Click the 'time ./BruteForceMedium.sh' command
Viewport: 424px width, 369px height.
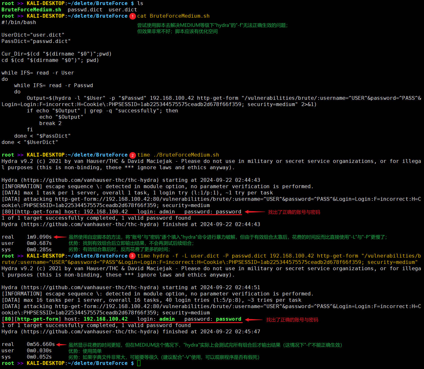click(178, 155)
